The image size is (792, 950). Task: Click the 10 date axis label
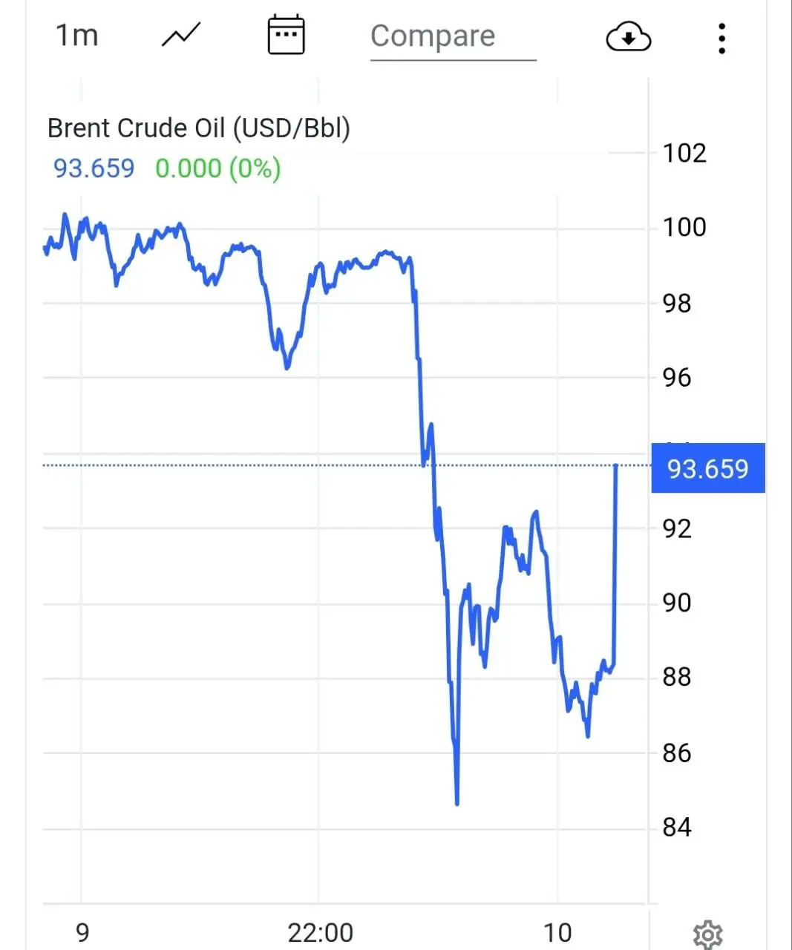pos(557,932)
